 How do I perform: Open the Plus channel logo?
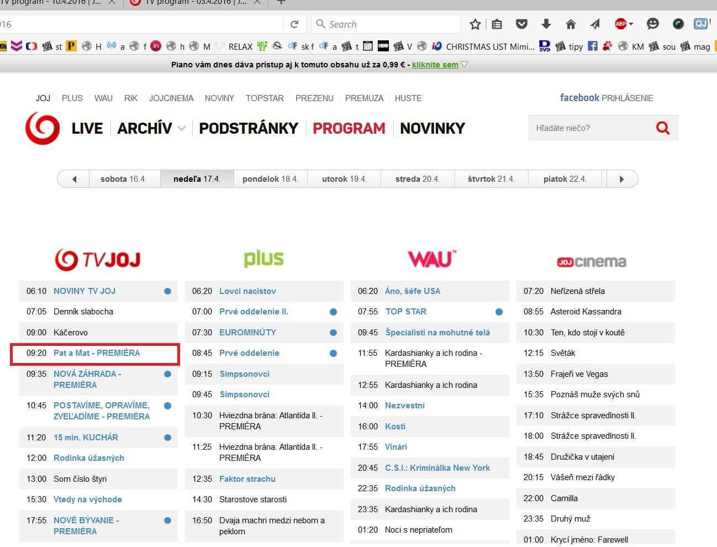(264, 259)
